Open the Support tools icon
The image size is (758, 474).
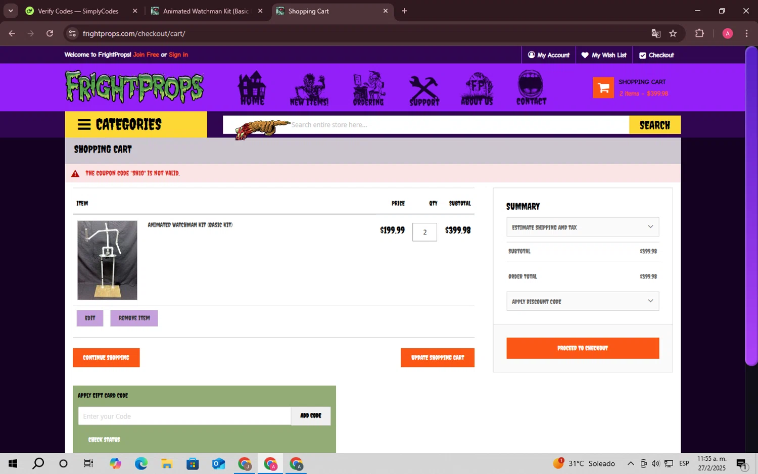pos(424,90)
